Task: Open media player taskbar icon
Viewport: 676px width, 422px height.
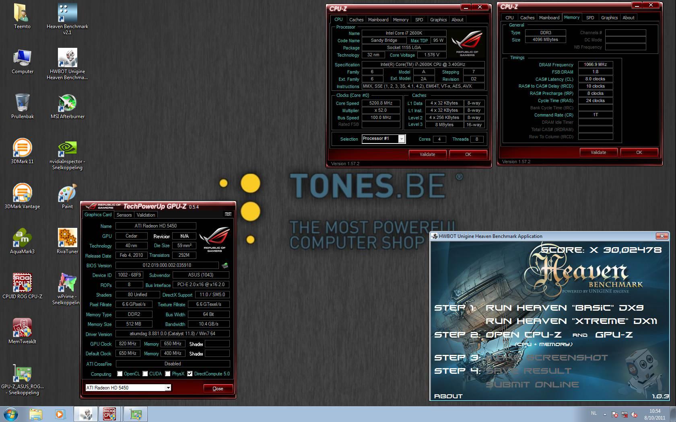Action: pos(60,414)
